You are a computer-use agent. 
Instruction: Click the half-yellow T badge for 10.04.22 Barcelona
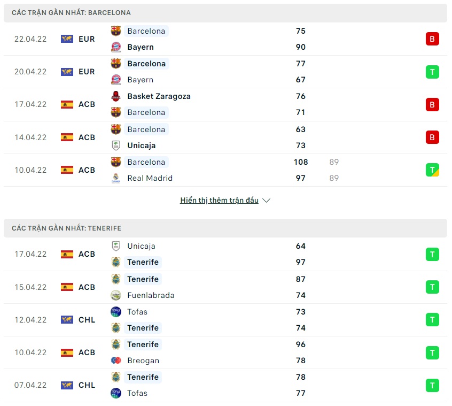(x=432, y=170)
